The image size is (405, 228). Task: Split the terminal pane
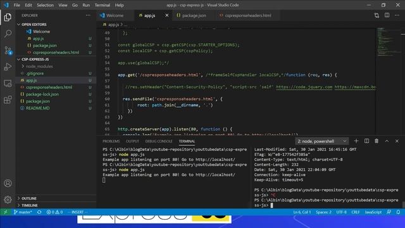point(366,141)
